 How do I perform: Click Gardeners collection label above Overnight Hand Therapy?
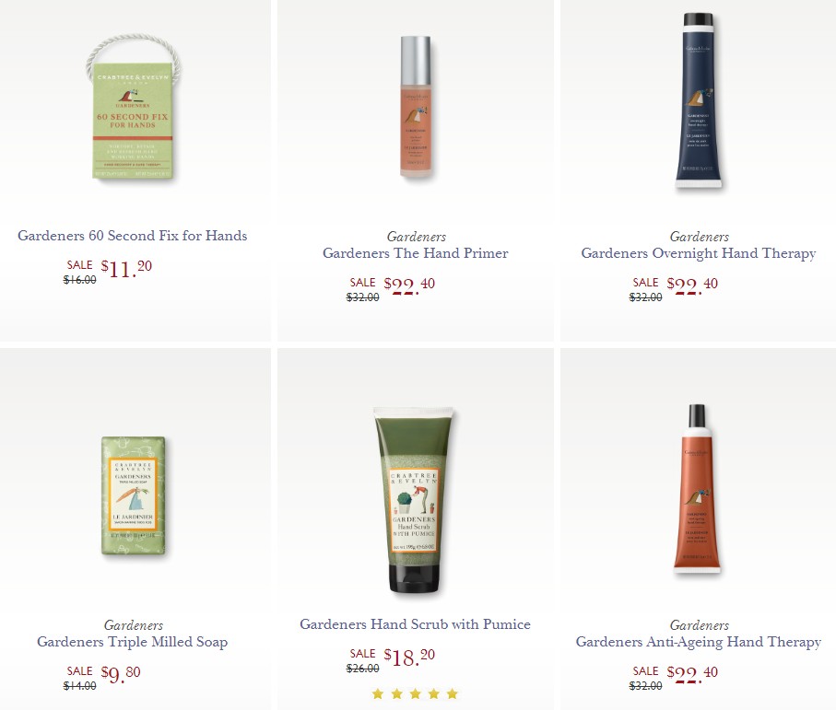(699, 237)
